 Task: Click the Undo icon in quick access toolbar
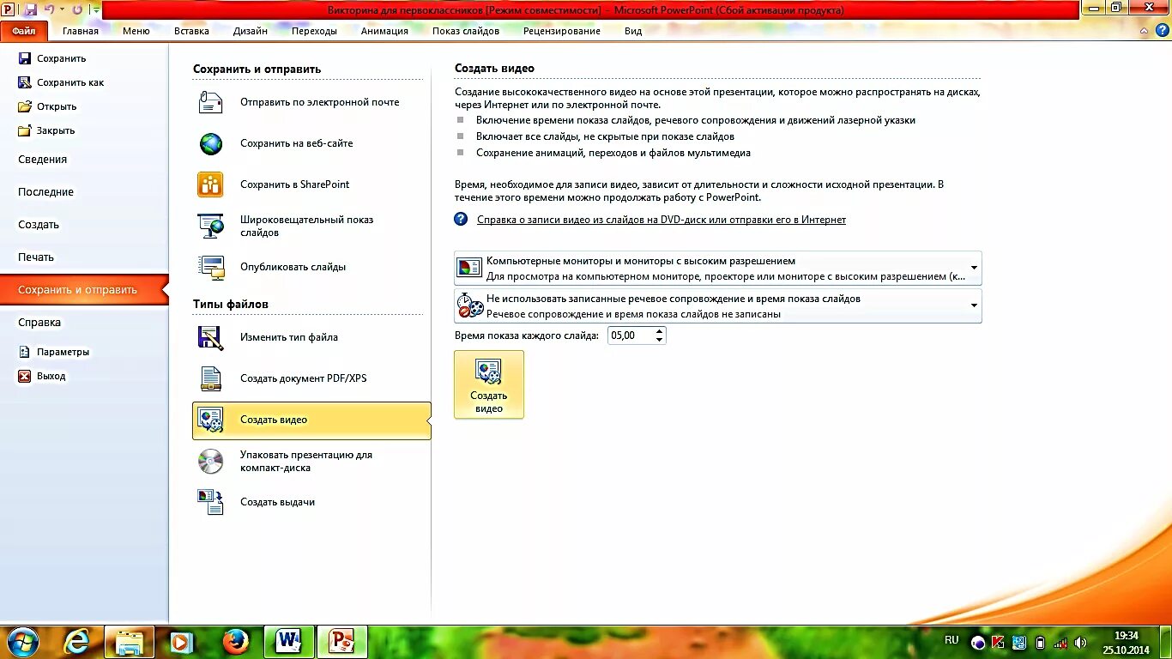[50, 9]
